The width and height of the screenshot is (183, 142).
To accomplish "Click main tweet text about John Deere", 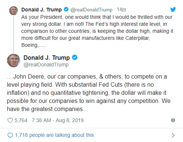I will click(89, 93).
